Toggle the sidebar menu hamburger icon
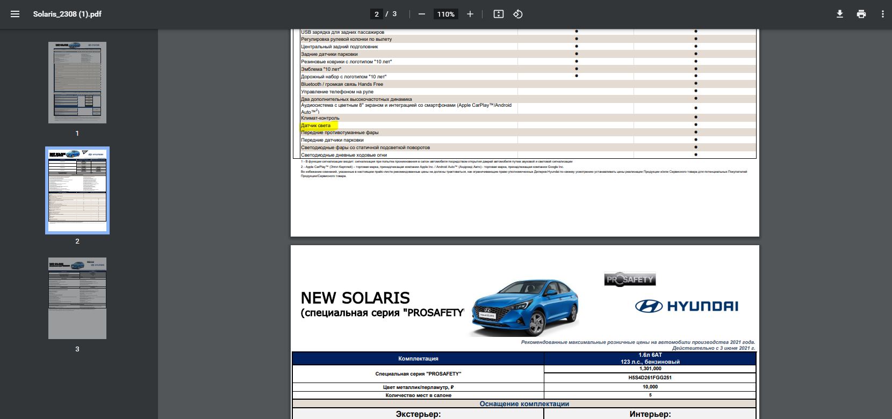Screen dimensions: 892x419 [x=15, y=14]
